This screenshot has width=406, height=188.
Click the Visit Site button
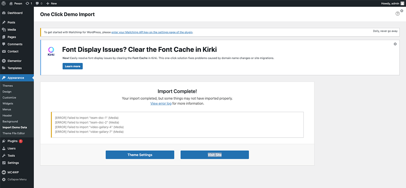click(215, 155)
